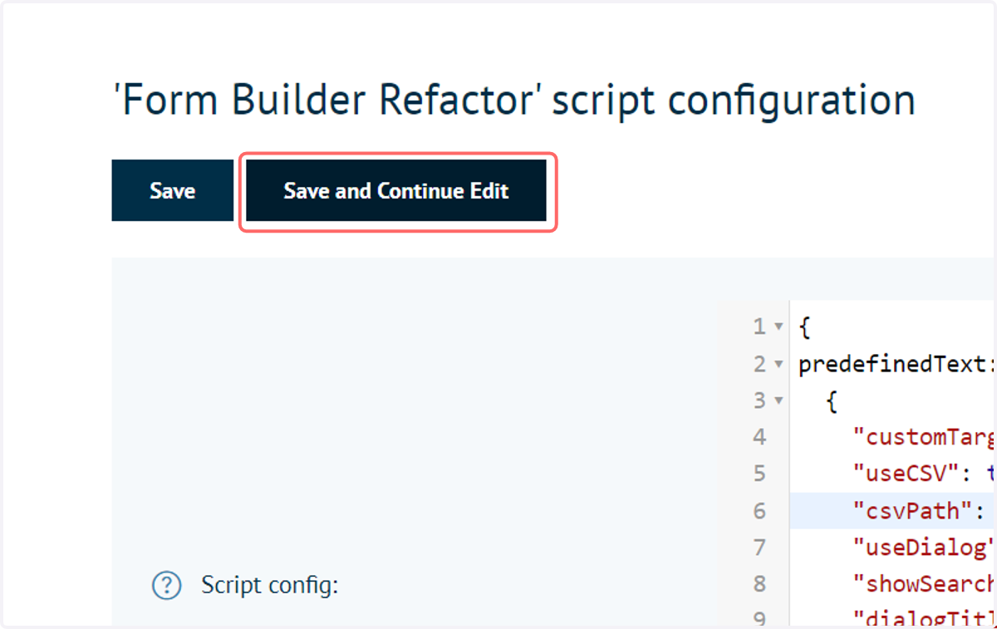The height and width of the screenshot is (629, 997).
Task: Click the "useDialog" key on line 7
Action: tap(924, 547)
